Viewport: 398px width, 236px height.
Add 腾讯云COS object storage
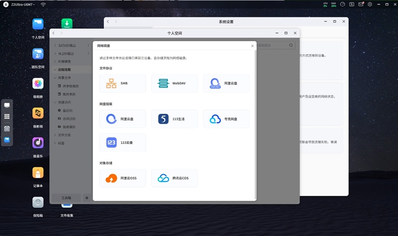tap(175, 178)
